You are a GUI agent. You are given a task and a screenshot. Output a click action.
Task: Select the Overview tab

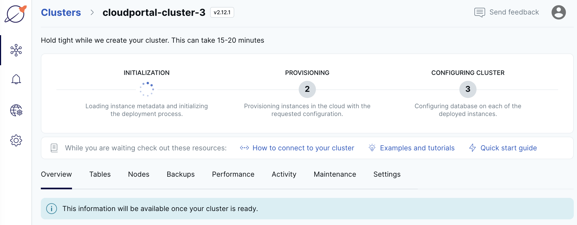[x=56, y=174]
